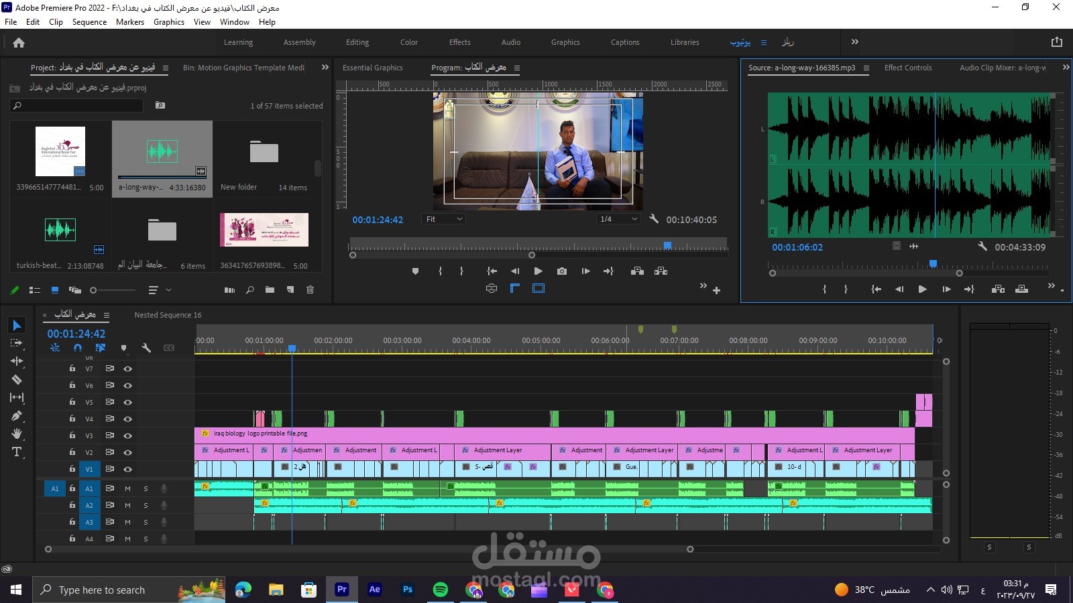Click Extract button in Program monitor

tap(661, 271)
